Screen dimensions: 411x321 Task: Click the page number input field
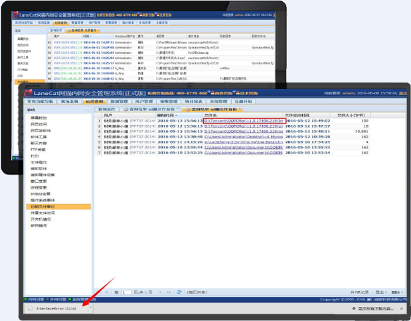[x=126, y=292]
